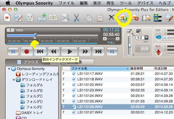Select フォルダE in the tree
Viewport: 174px width, 119px height.
(31, 107)
